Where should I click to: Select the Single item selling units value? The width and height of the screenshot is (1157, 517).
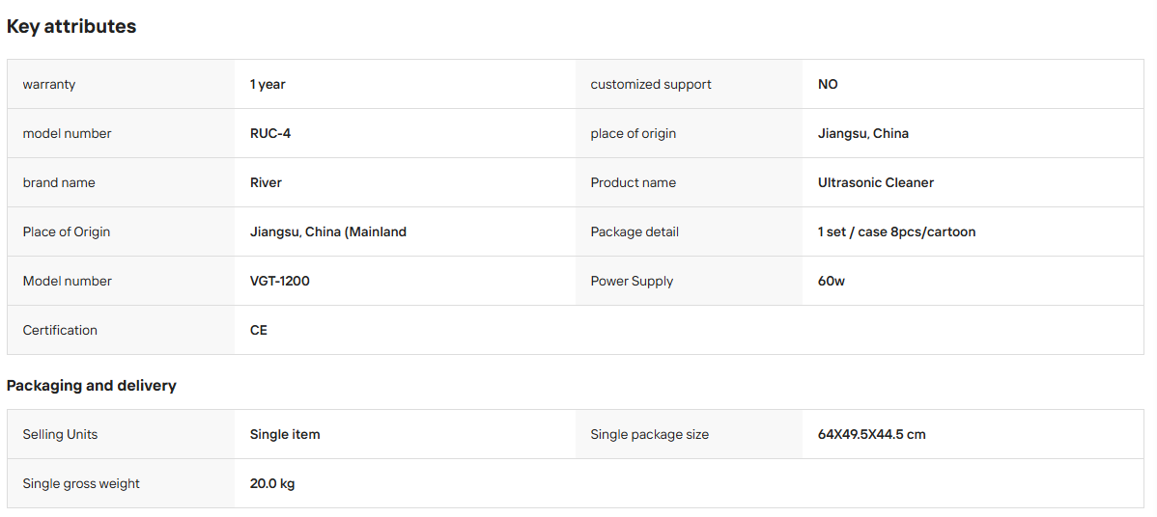tap(285, 434)
